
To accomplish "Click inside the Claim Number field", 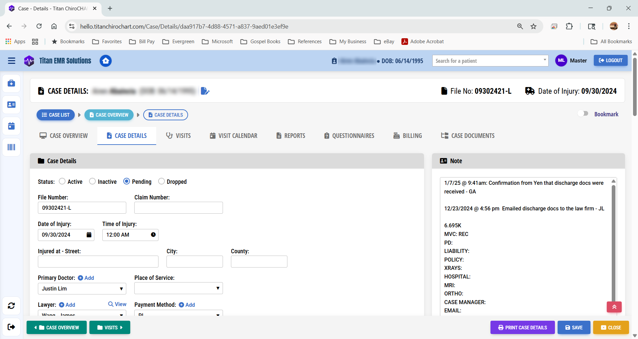I will tap(178, 208).
